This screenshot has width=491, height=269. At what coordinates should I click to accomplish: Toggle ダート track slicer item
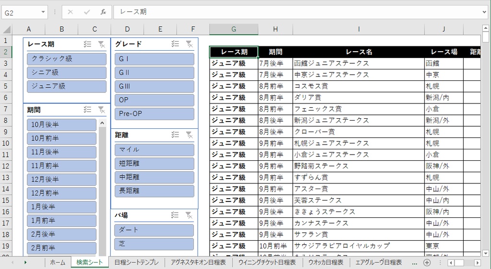pyautogui.click(x=154, y=230)
